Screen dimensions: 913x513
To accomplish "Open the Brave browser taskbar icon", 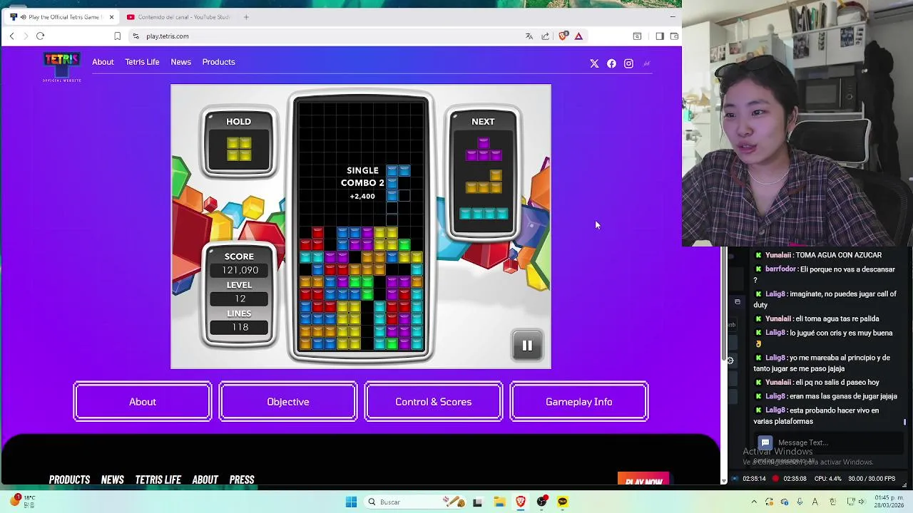I will point(521,502).
